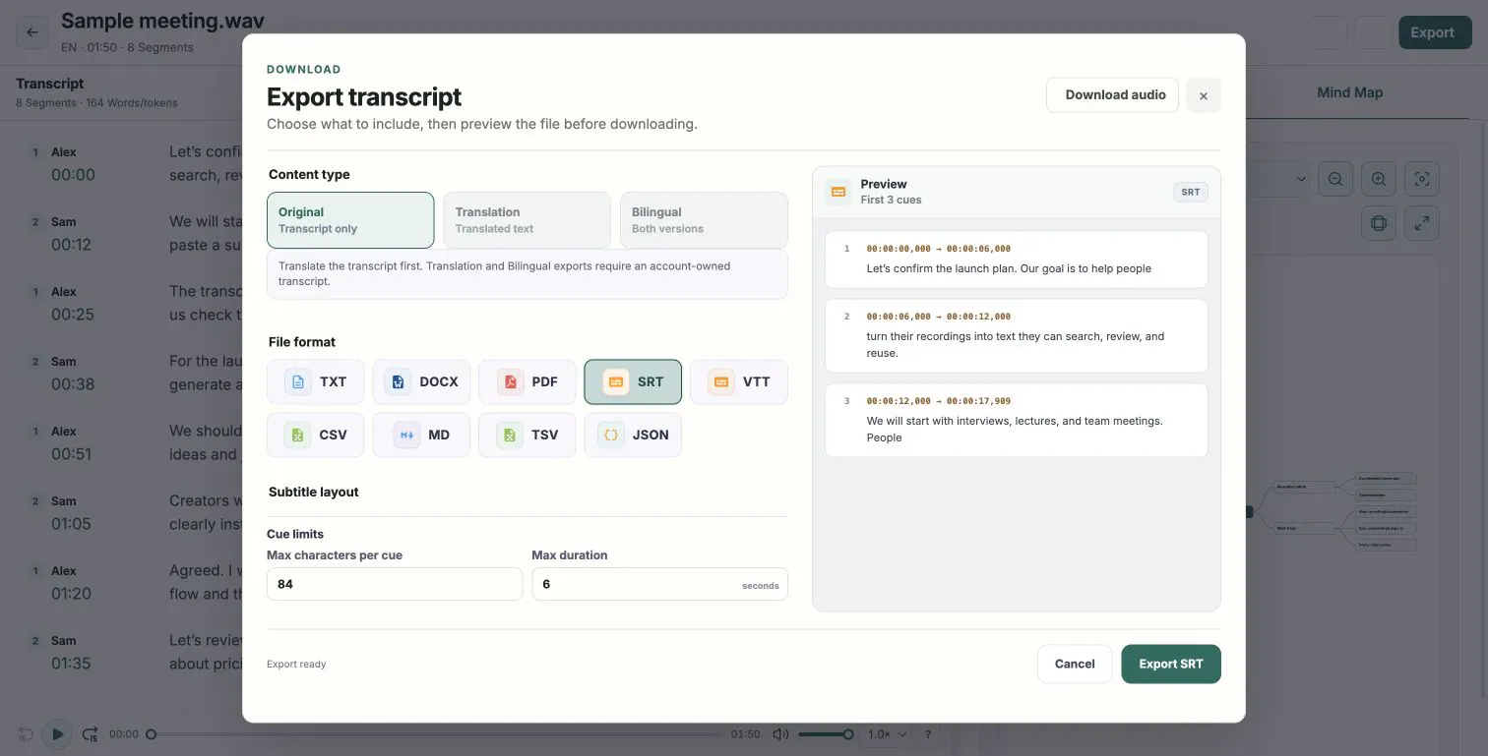
Task: Adjust the volume slider
Action: pos(824,734)
